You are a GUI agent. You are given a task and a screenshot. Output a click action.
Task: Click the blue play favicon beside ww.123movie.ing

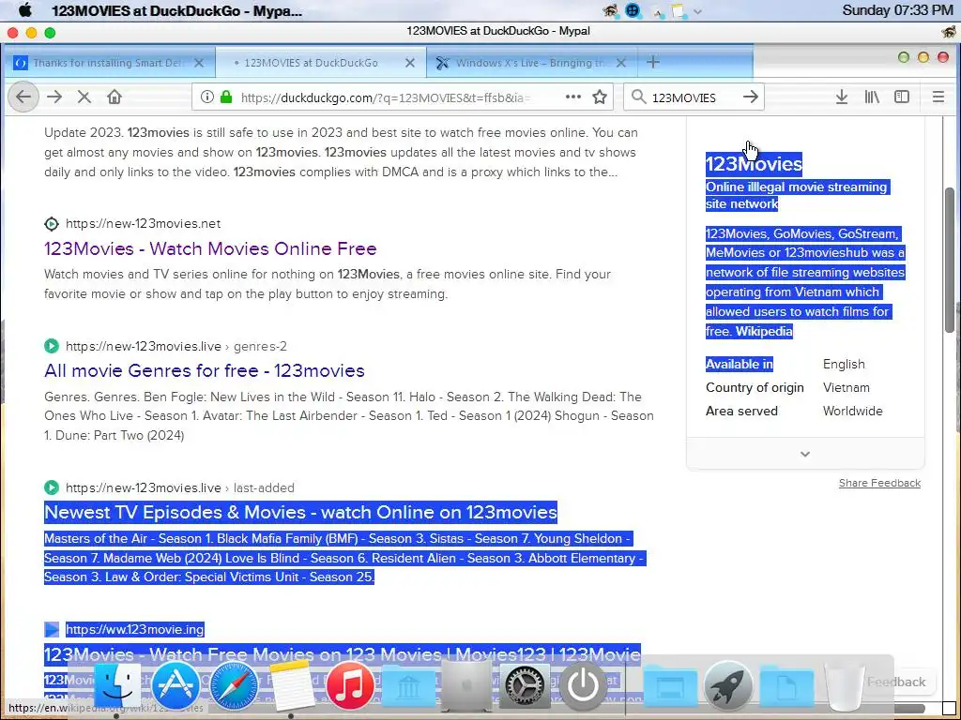(x=52, y=629)
